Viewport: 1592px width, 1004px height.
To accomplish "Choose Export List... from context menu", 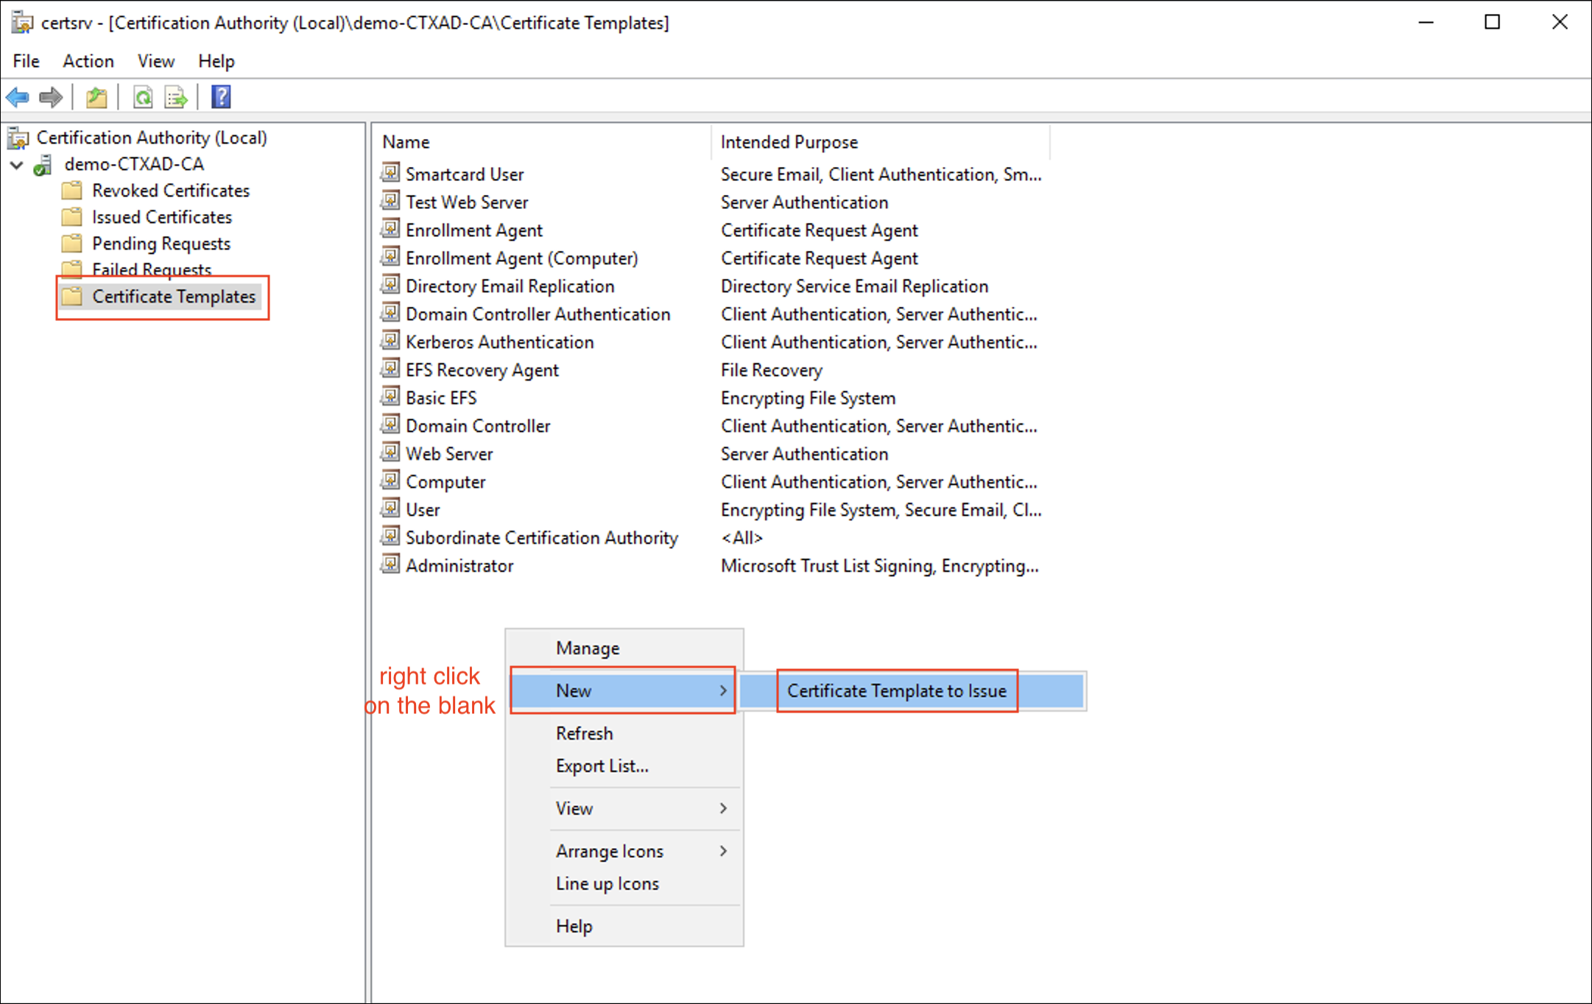I will tap(602, 766).
